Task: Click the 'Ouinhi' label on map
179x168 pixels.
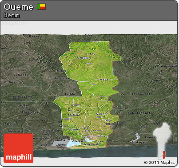Action: tap(70, 94)
